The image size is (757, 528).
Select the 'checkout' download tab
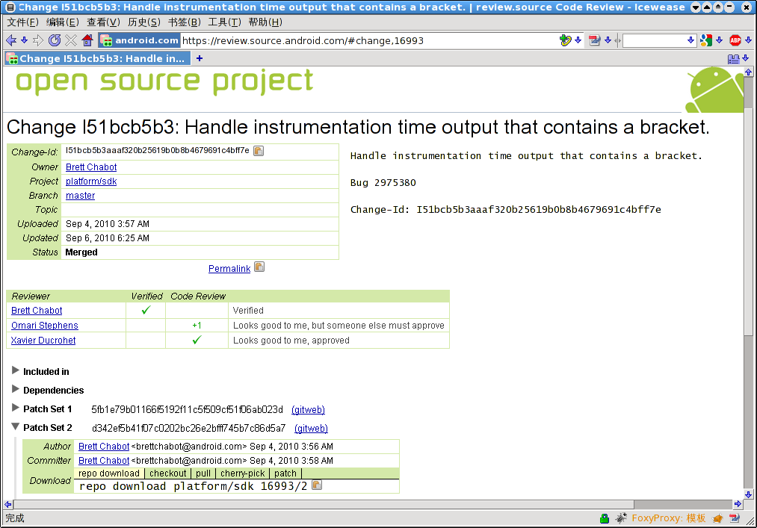click(x=167, y=473)
